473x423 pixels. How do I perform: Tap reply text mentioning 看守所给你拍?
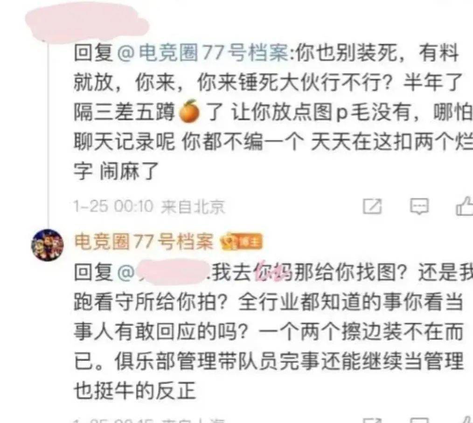pos(273,331)
